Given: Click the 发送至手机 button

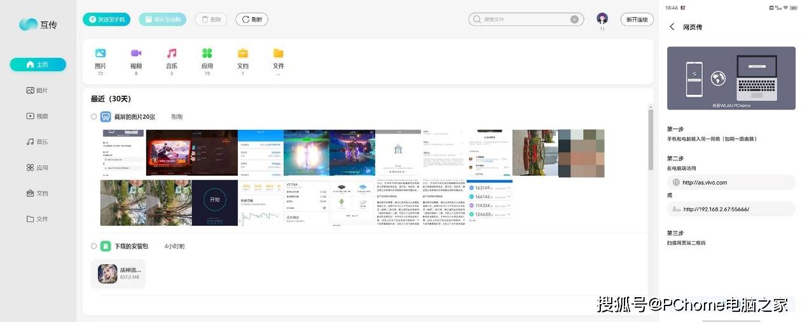Looking at the screenshot, I should 106,20.
